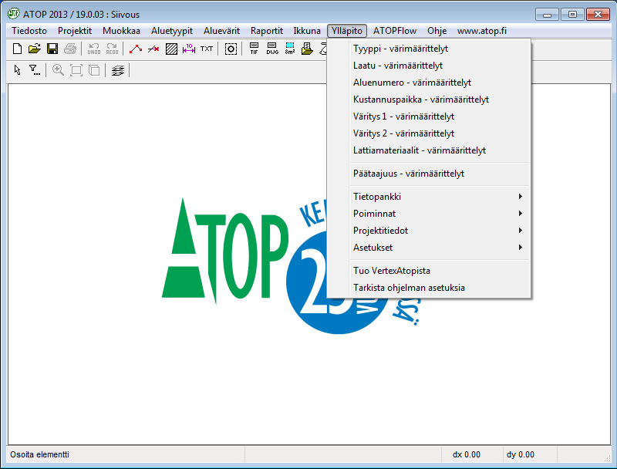Choose Lattiamateriaalit - värimäärittelyt
Screen dimensions: 617x469
point(429,150)
